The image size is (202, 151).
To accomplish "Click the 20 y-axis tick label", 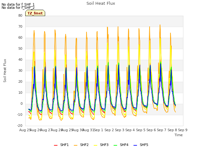I will click(x=20, y=82).
